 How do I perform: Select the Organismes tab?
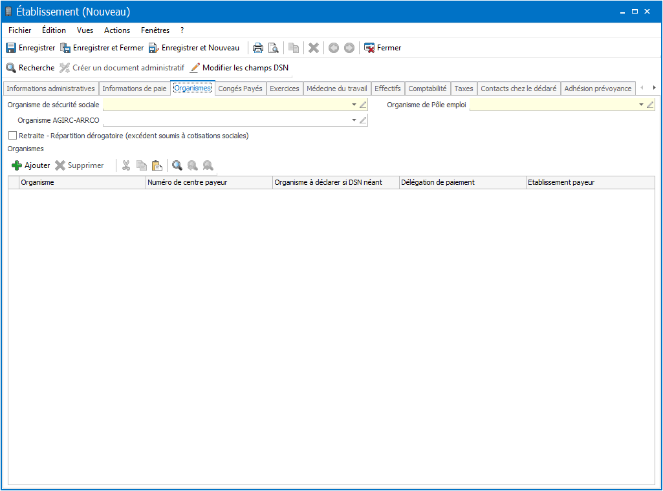(193, 89)
